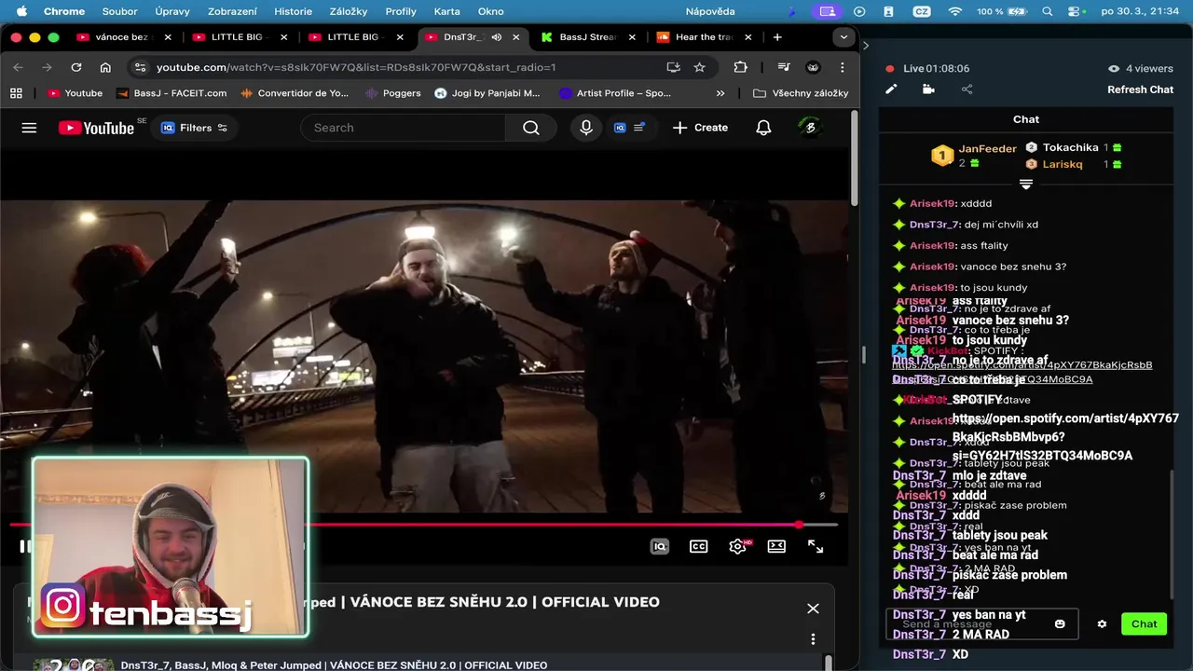Open the Artist Profile – Spo... bookmark
Viewport: 1193px width, 671px height.
point(615,93)
